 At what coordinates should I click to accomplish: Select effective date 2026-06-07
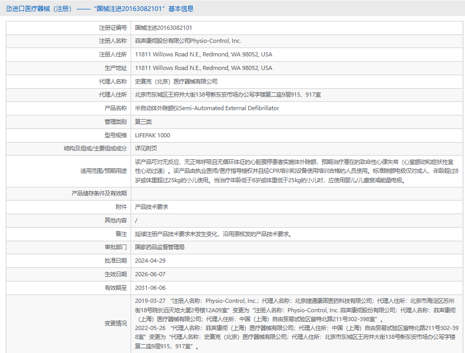[x=150, y=275]
